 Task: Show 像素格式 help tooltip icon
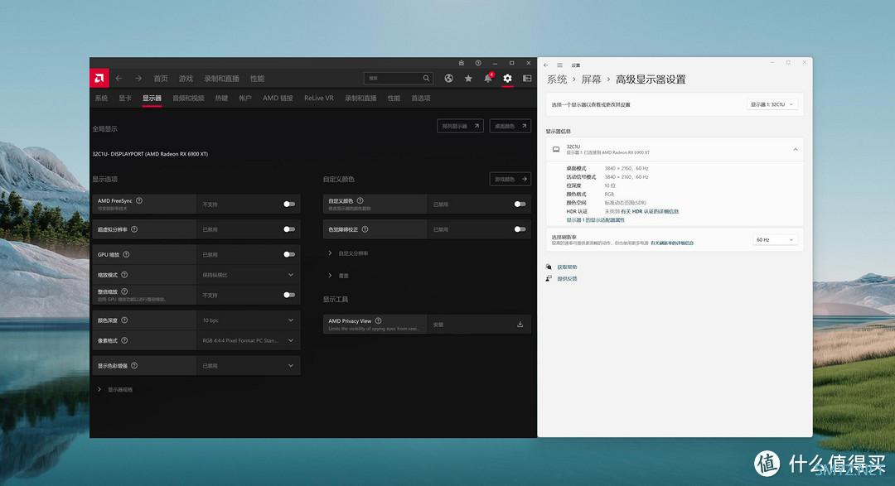124,340
